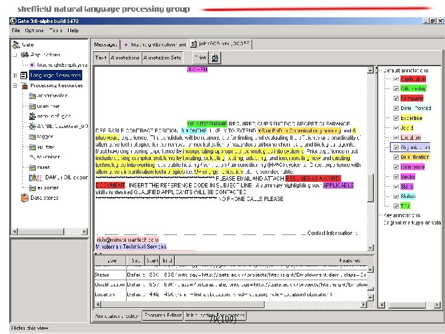445x334 pixels.
Task: Open the Tools menu
Action: (56, 30)
